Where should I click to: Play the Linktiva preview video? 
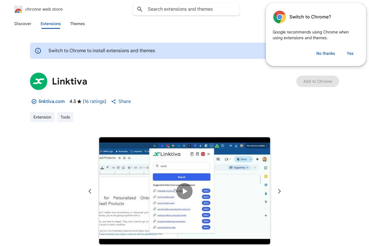pos(184,191)
